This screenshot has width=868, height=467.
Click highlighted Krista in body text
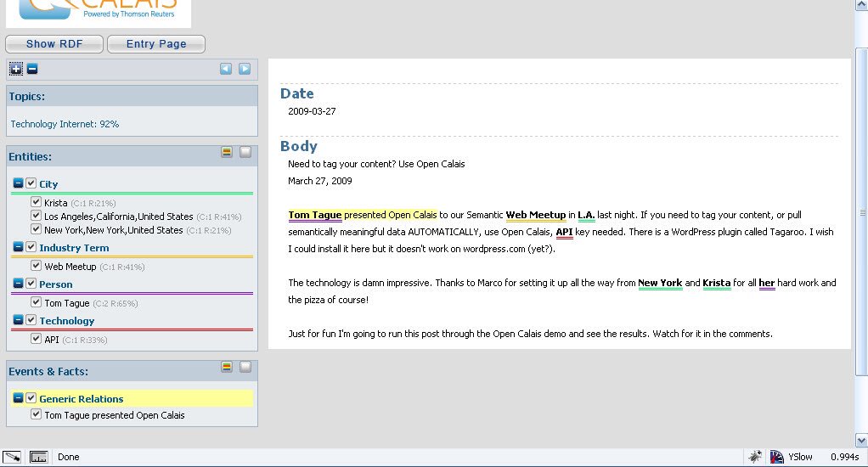(x=716, y=283)
